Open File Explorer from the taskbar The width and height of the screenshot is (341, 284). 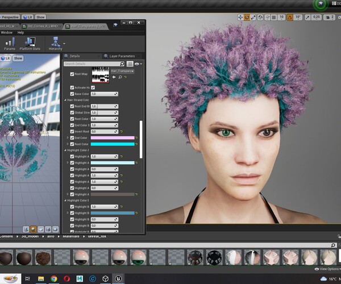click(41, 278)
